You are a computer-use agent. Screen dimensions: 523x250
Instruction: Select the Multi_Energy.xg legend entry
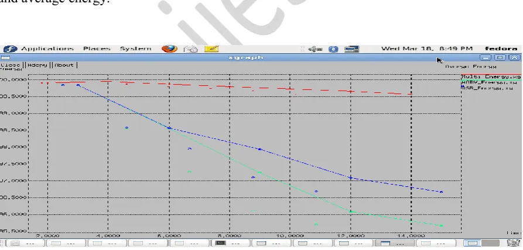point(491,77)
